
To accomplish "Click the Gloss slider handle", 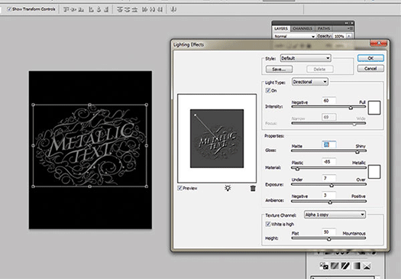I will pos(357,152).
